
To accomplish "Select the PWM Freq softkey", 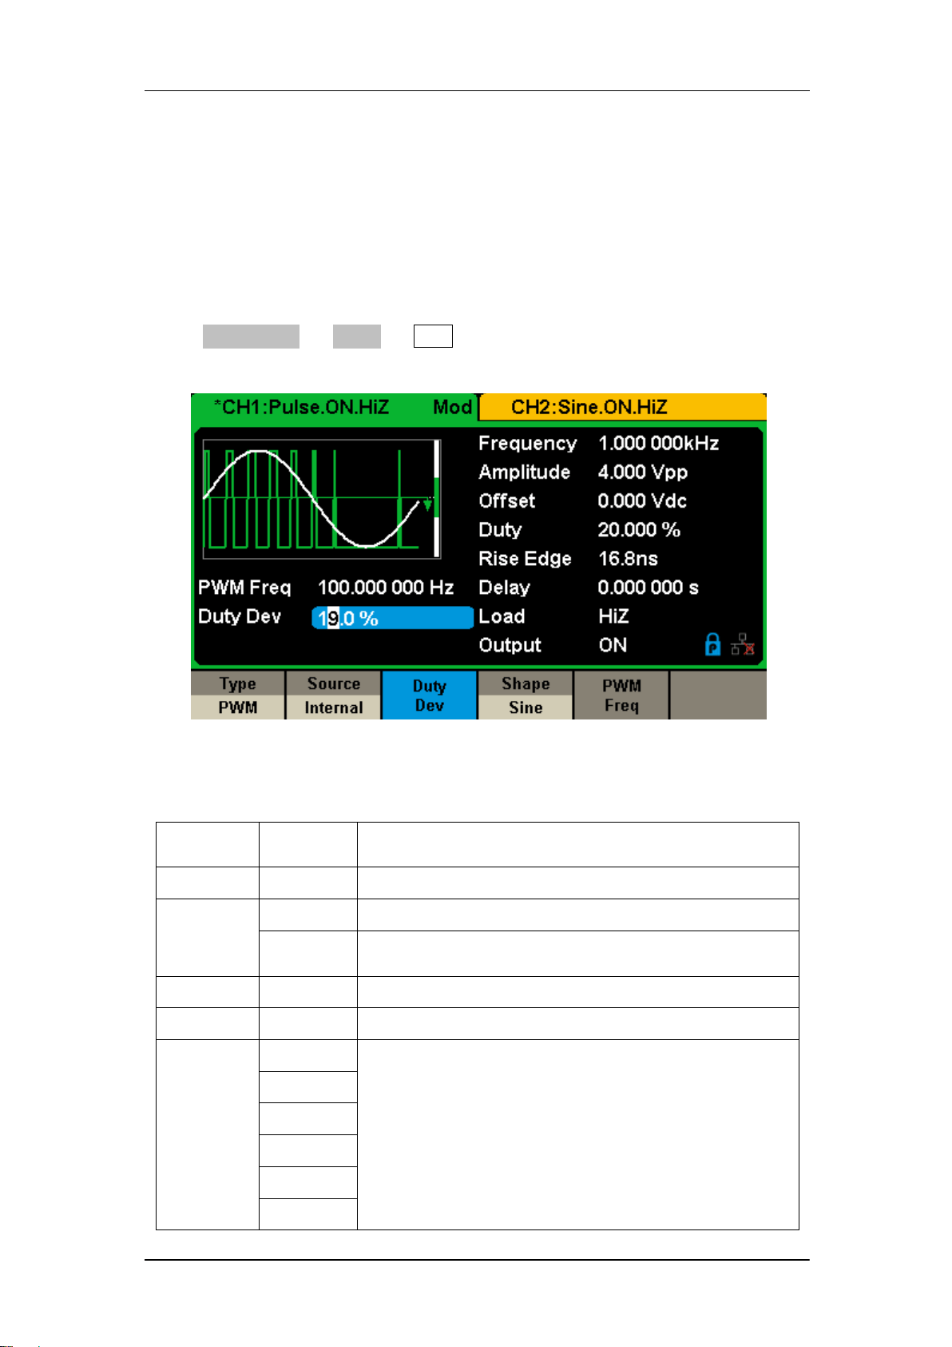I will (x=621, y=695).
